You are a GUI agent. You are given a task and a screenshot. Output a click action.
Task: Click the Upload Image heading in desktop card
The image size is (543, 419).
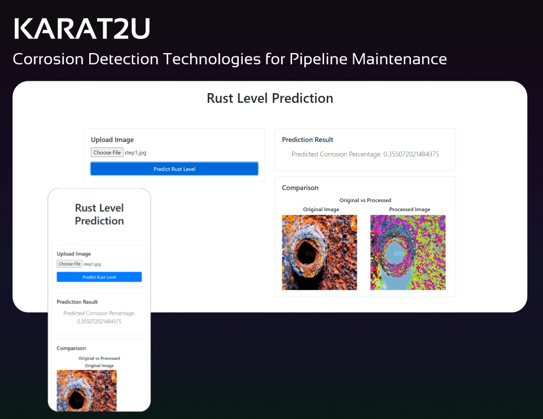(x=112, y=139)
